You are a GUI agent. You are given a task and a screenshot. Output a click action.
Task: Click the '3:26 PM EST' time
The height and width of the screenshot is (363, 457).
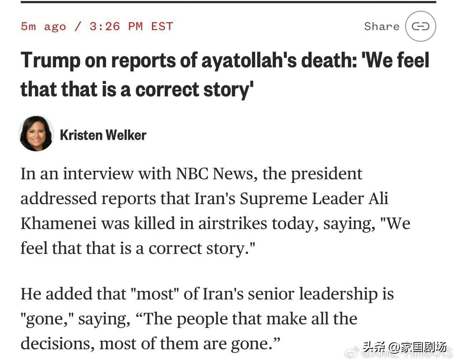click(131, 26)
